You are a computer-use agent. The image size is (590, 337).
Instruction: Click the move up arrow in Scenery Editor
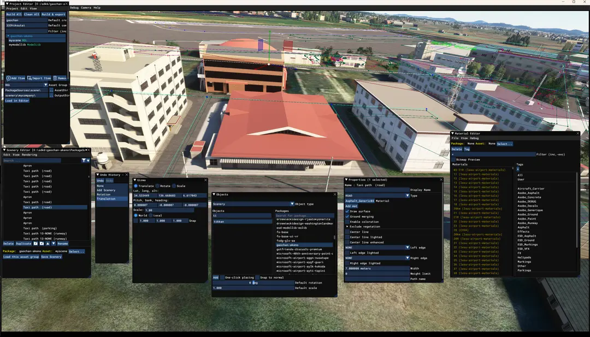(x=48, y=244)
